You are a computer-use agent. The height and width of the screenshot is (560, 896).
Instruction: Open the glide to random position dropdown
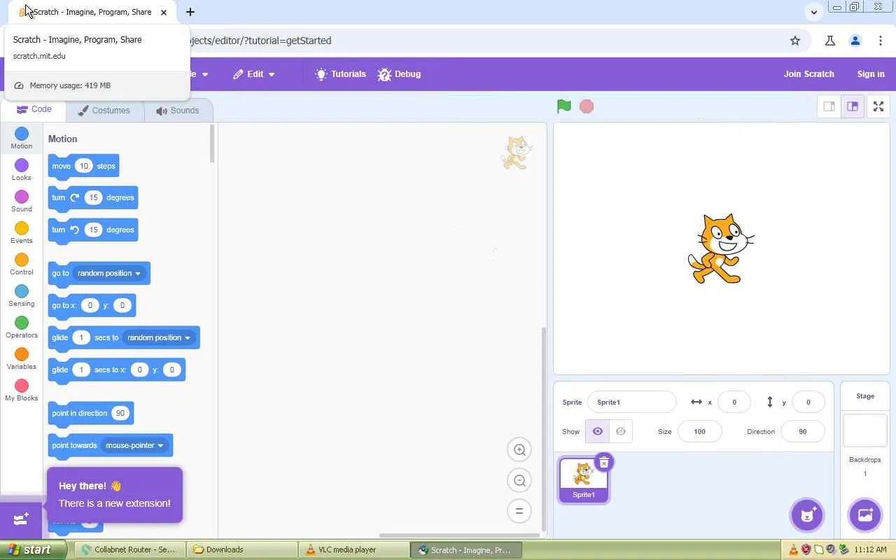tap(159, 337)
